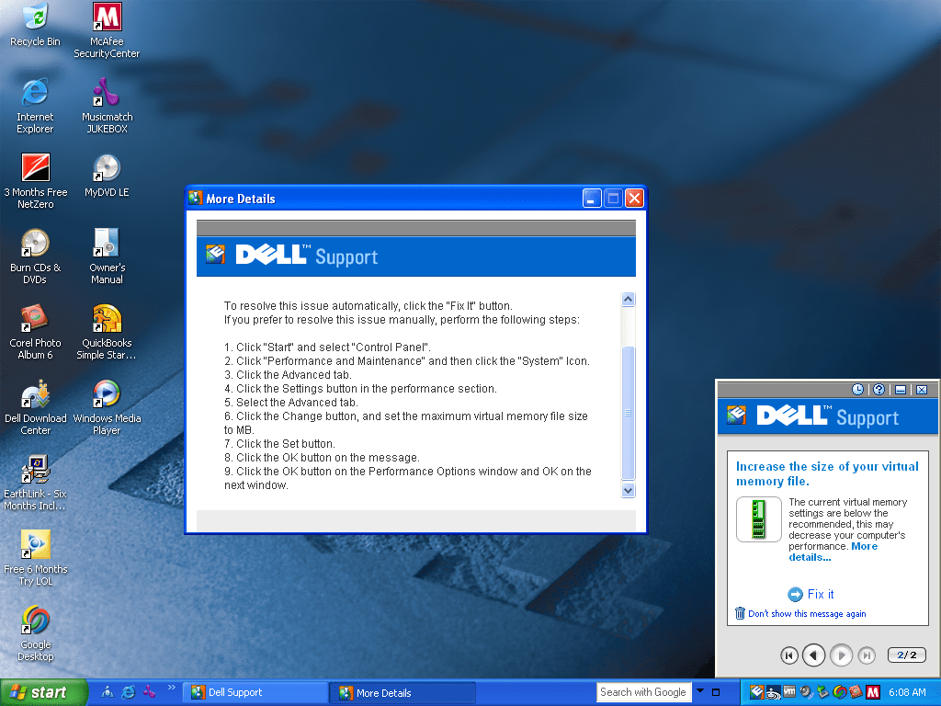
Task: Go to previous Dell Support message
Action: pyautogui.click(x=813, y=655)
